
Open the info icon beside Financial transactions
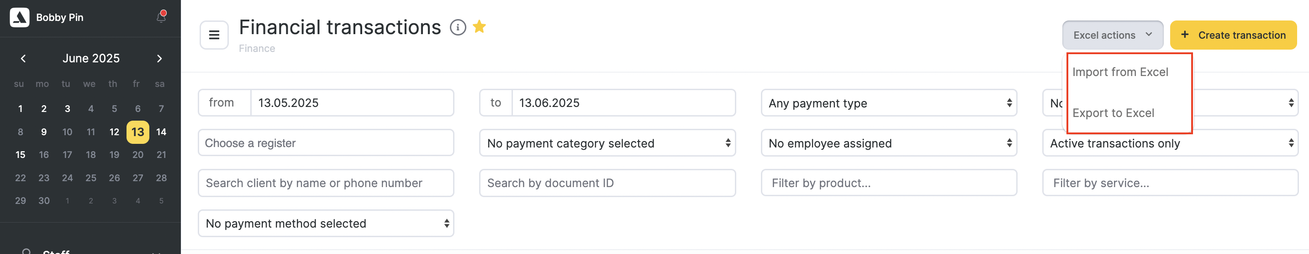click(458, 27)
